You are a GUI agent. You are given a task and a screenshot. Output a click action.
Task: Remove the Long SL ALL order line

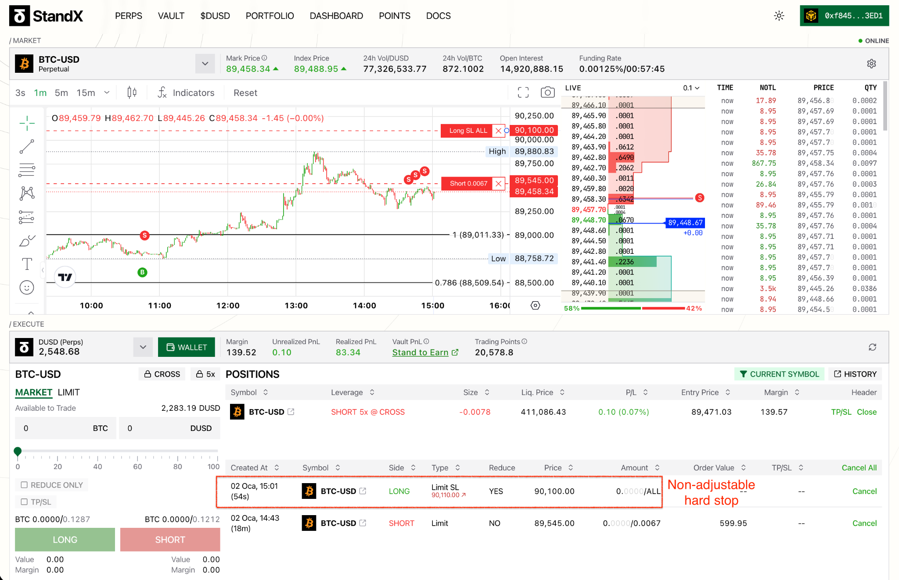click(x=498, y=131)
